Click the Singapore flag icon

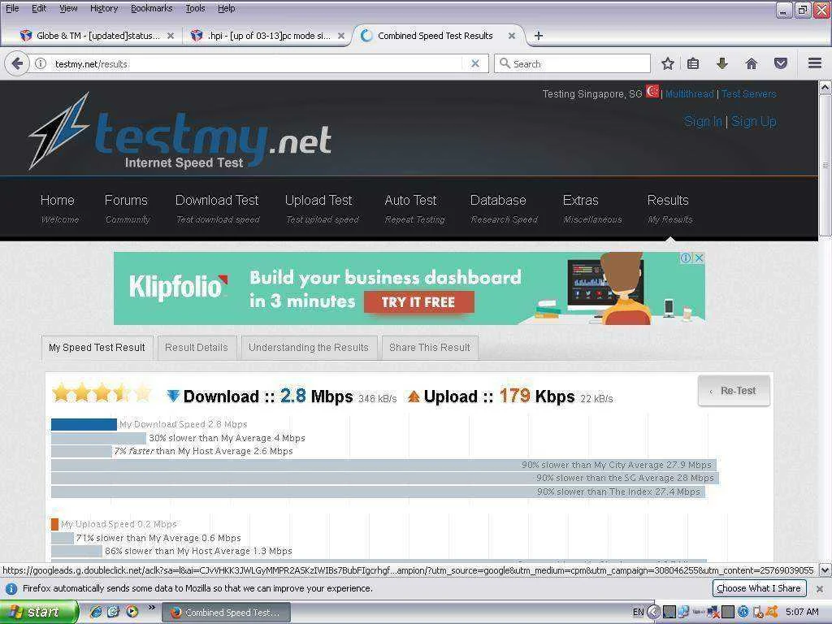pyautogui.click(x=652, y=91)
